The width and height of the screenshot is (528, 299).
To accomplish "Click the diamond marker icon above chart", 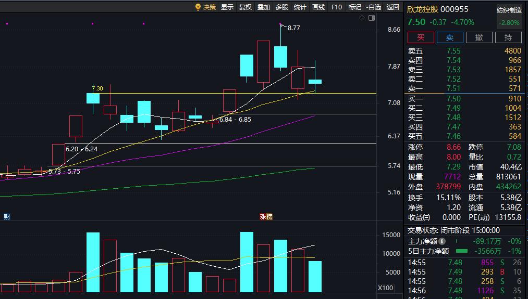I will tap(362, 18).
